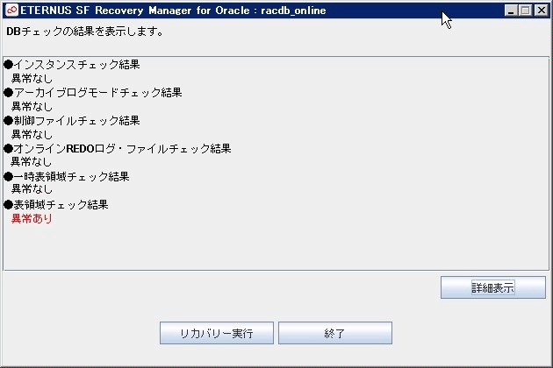The height and width of the screenshot is (368, 553).
Task: Click the DBチェックの結果を表示します description text
Action: (x=84, y=32)
